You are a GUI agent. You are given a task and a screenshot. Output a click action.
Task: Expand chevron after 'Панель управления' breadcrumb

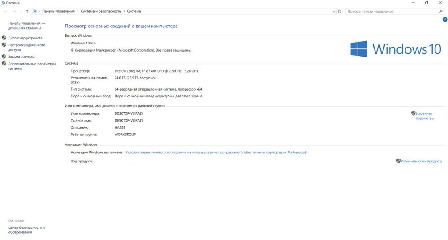[78, 11]
